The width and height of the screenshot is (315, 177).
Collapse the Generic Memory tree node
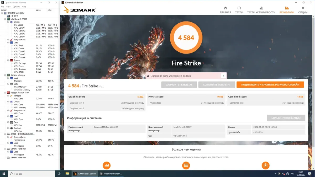5,75
